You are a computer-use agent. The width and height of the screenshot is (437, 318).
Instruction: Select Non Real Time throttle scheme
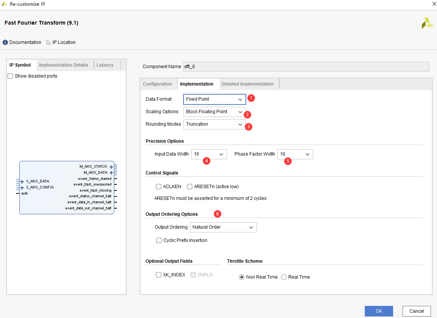[242, 277]
